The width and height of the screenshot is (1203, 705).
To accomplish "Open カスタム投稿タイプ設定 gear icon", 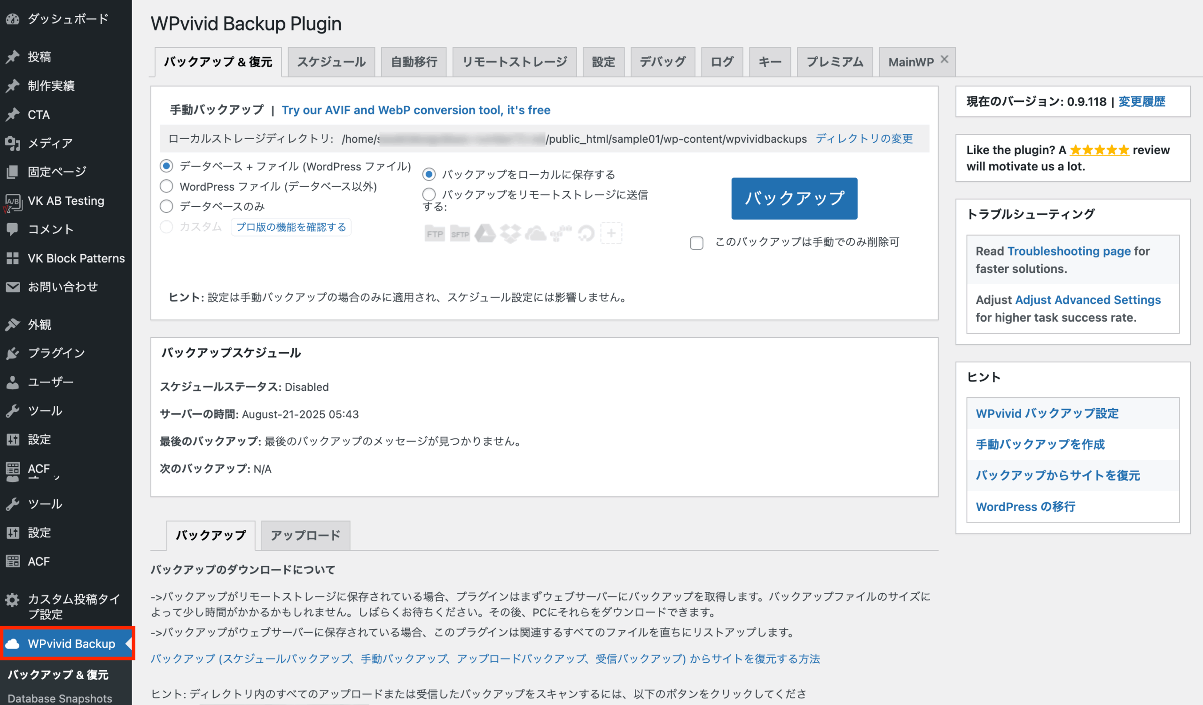I will tap(13, 599).
